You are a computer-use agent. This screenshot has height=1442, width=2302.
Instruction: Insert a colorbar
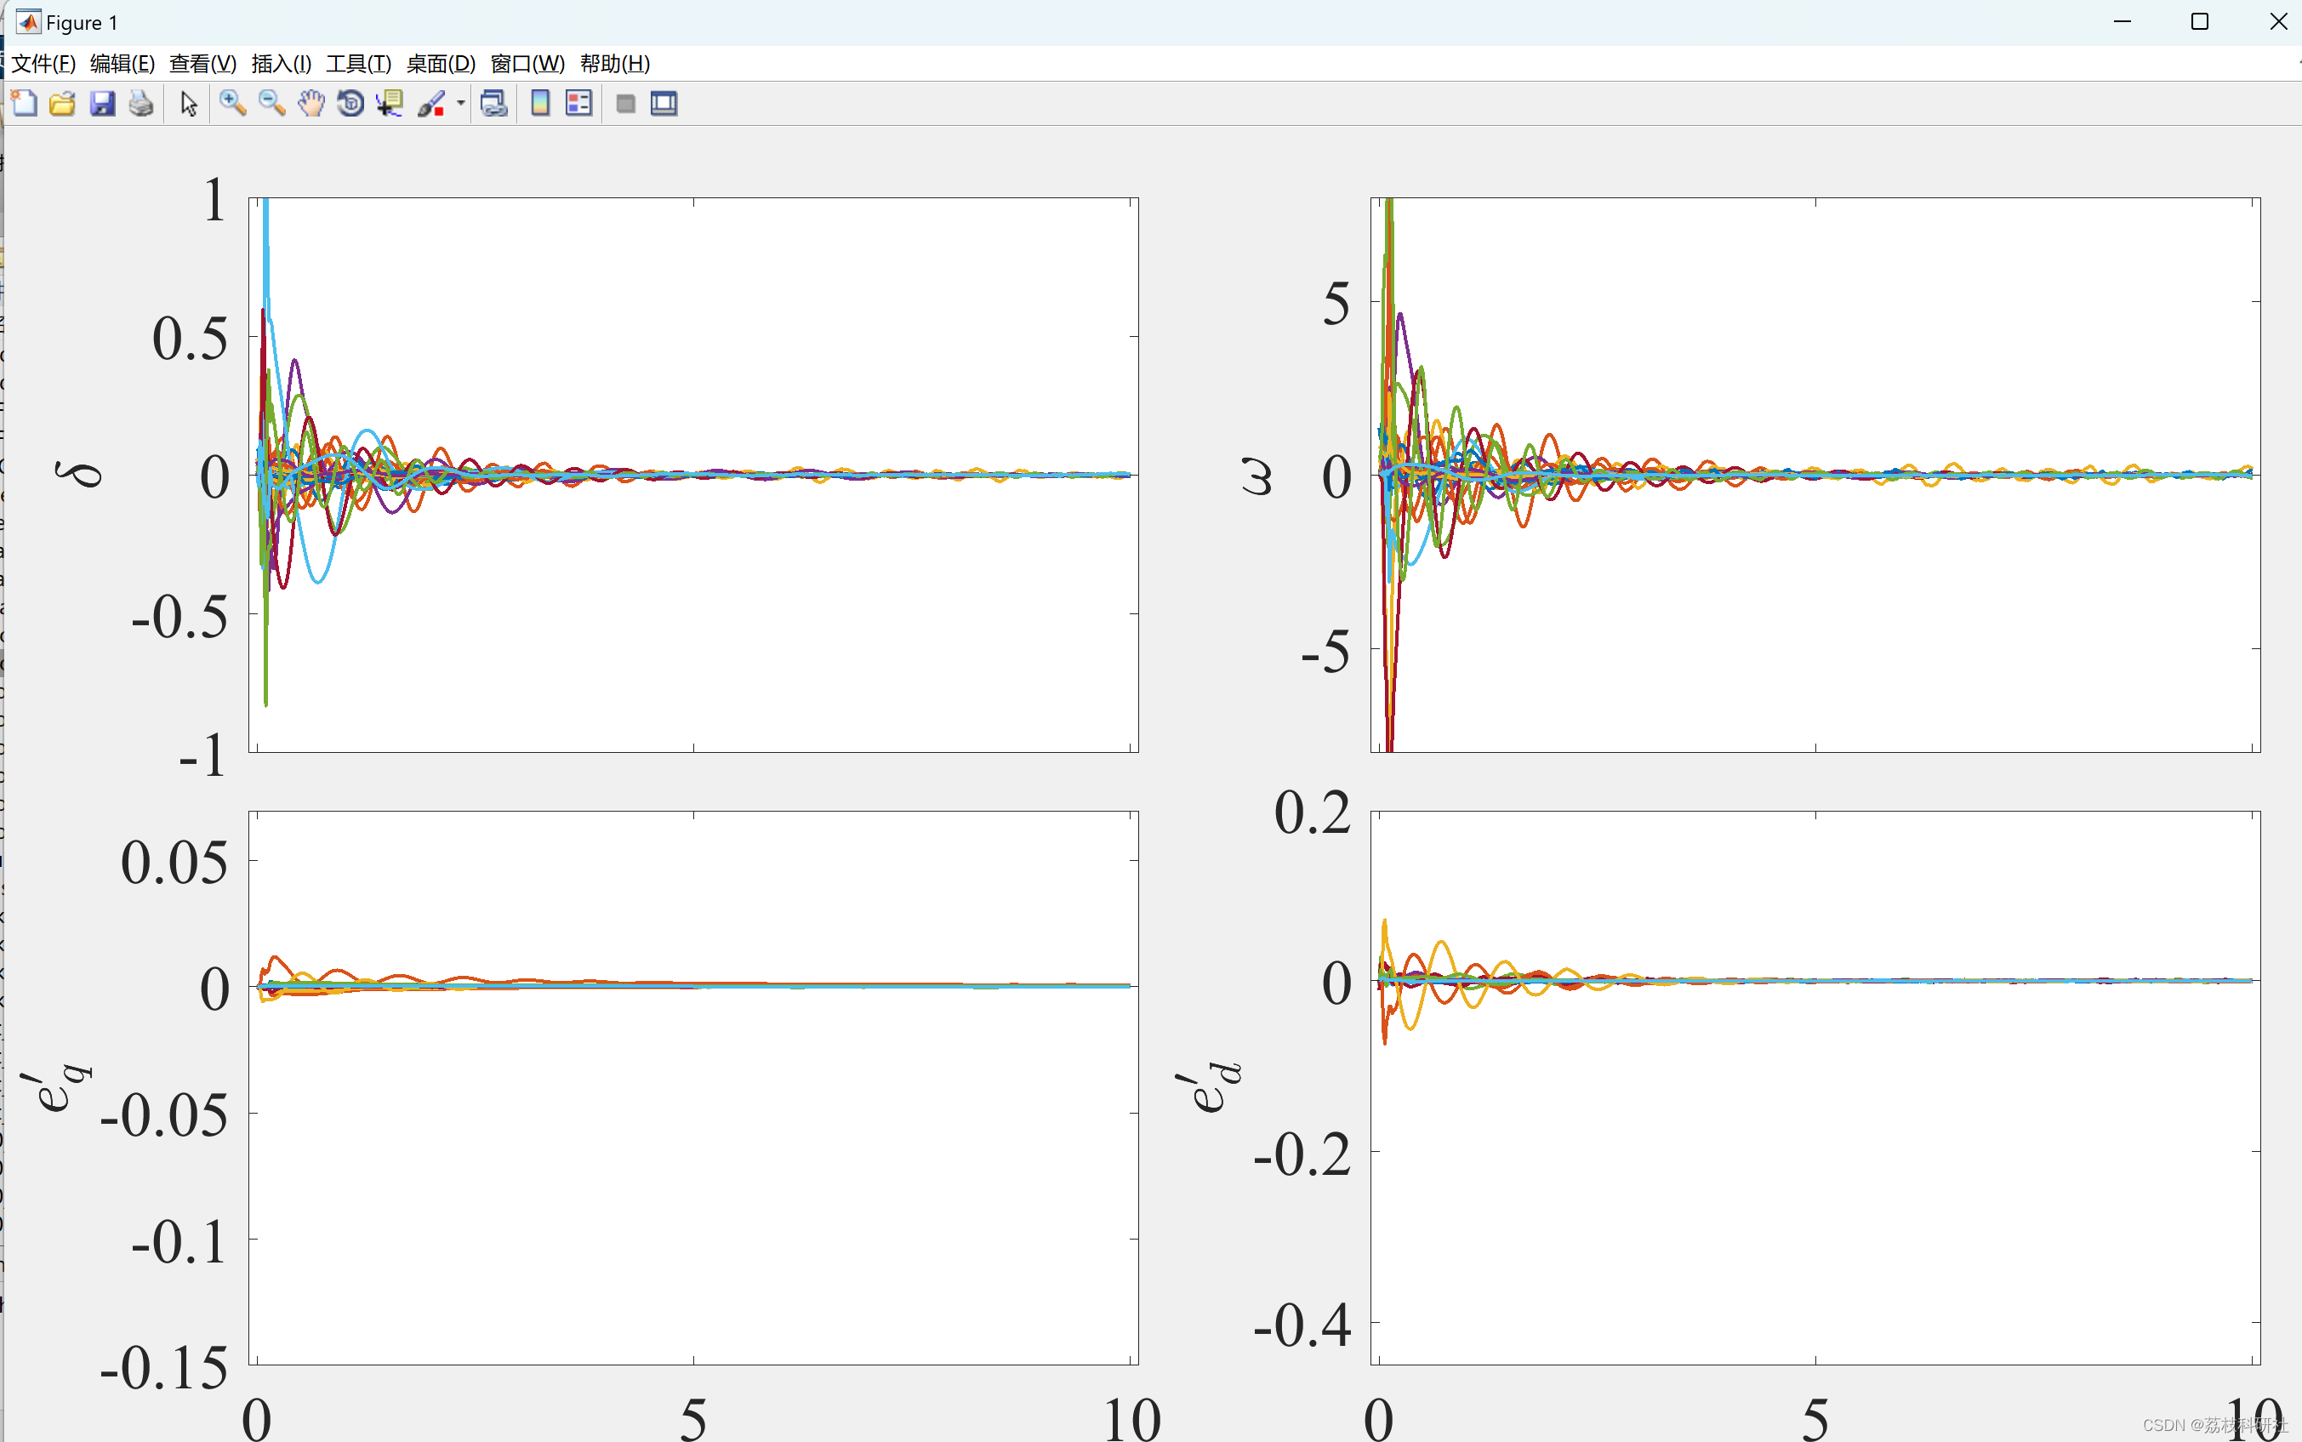(x=539, y=103)
